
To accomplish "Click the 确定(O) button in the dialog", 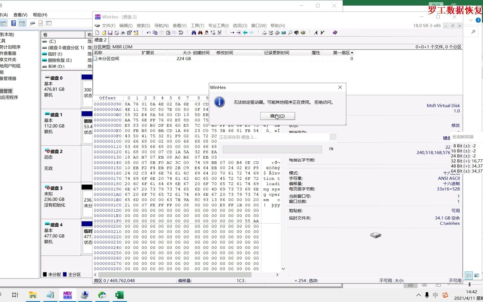I will [x=278, y=116].
